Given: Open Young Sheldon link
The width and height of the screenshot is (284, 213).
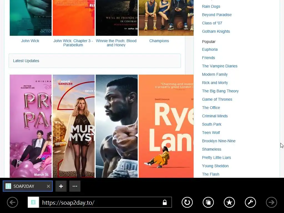Looking at the screenshot, I should pyautogui.click(x=215, y=166).
